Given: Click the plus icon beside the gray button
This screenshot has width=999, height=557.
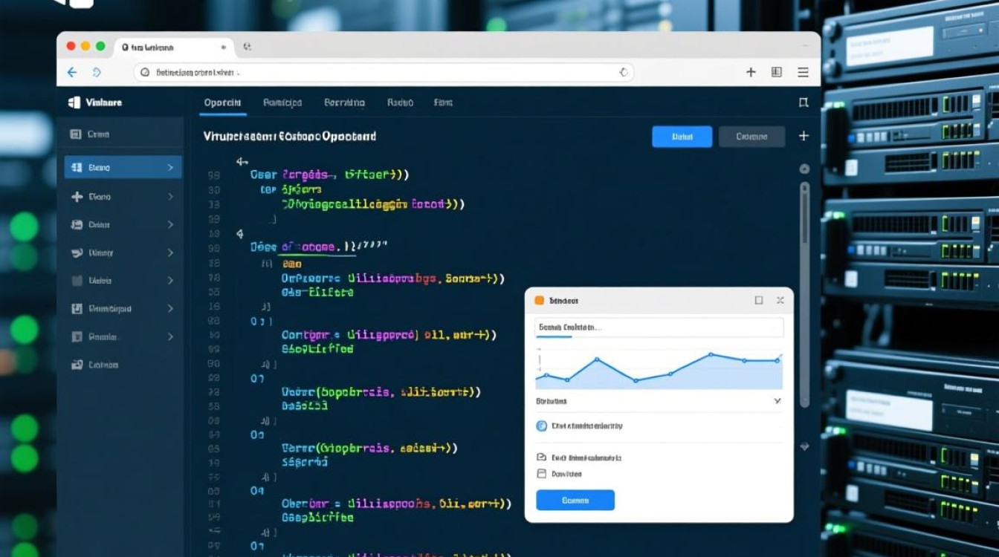Looking at the screenshot, I should click(803, 136).
